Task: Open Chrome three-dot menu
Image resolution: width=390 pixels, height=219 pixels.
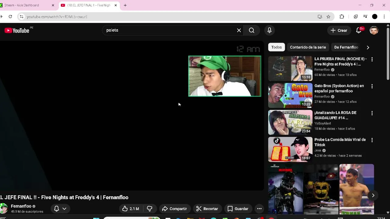Action: (x=385, y=17)
